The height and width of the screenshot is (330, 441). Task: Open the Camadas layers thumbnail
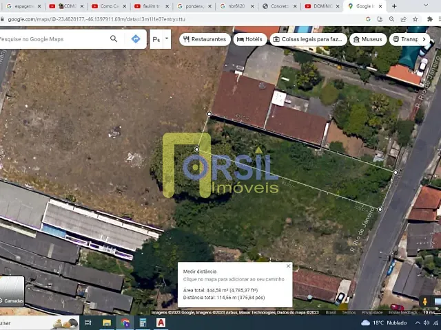(12, 291)
